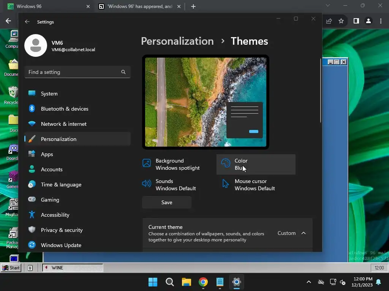This screenshot has width=389, height=291.
Task: Open Chrome from the taskbar
Action: [203, 282]
